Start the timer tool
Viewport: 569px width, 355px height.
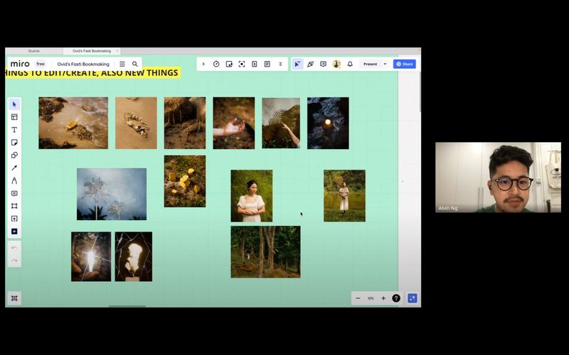[216, 64]
